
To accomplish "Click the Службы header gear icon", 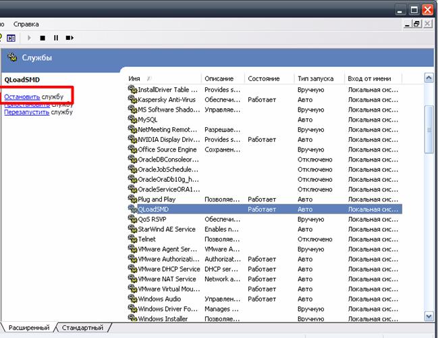I will pos(12,57).
